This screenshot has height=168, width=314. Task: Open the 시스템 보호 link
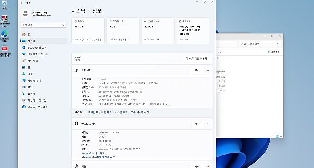[121, 113]
